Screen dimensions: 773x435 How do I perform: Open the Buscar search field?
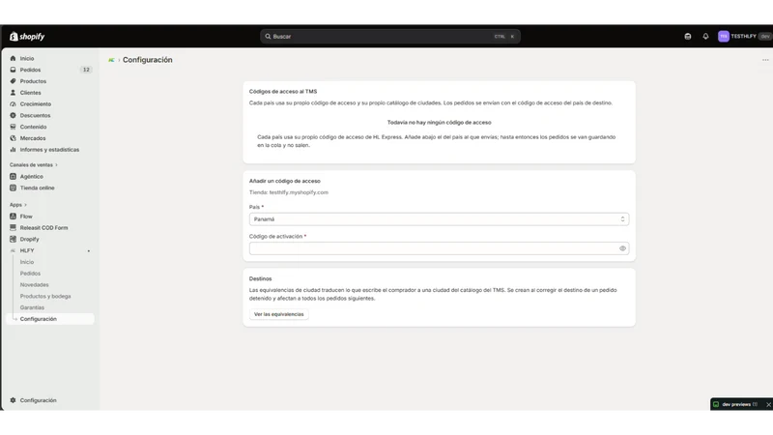pos(390,37)
